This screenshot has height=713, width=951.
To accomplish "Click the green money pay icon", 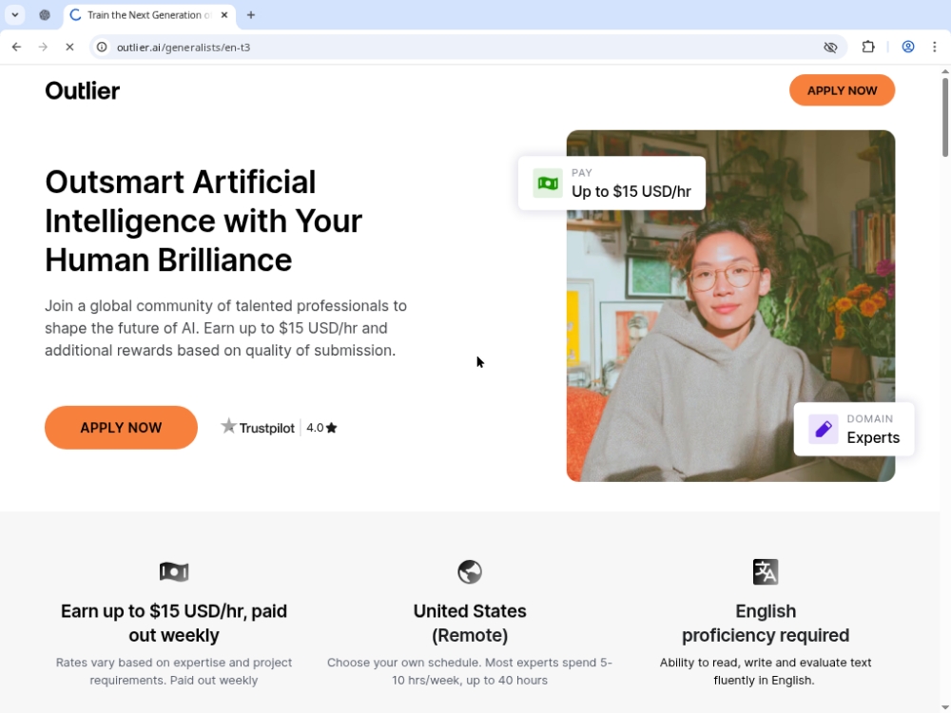I will coord(548,183).
